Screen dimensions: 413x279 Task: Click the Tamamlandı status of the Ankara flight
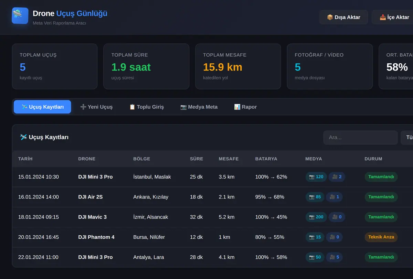(381, 197)
